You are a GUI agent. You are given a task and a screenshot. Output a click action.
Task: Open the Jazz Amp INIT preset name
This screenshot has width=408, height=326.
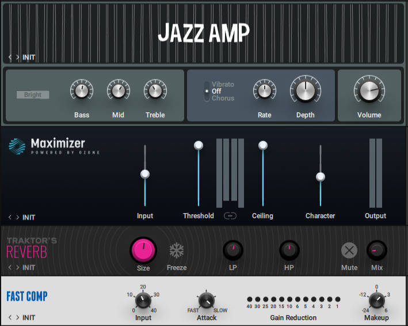(29, 57)
